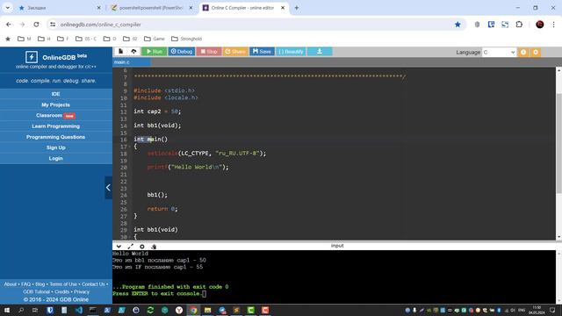Open Learn Programming in the sidebar

[56, 126]
